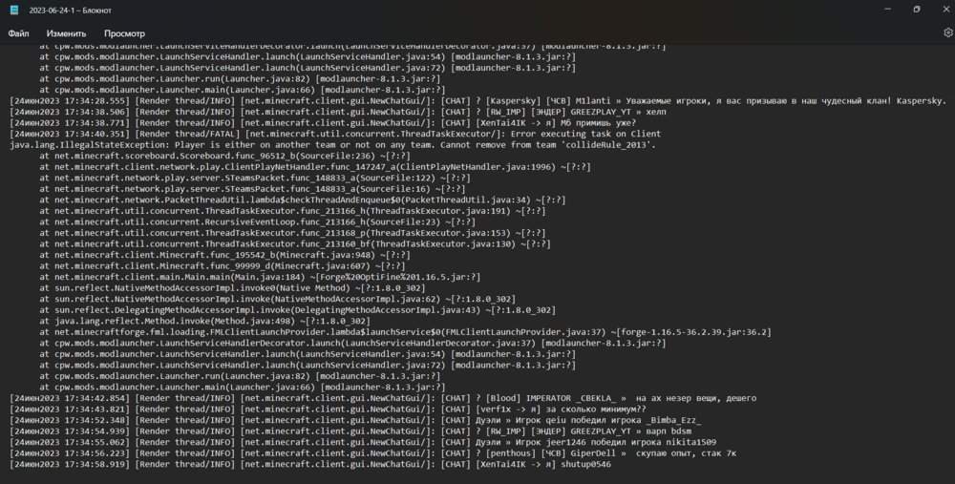The image size is (955, 484).
Task: Click the window title '2023-06-24-1 – Блокнот'
Action: (70, 11)
